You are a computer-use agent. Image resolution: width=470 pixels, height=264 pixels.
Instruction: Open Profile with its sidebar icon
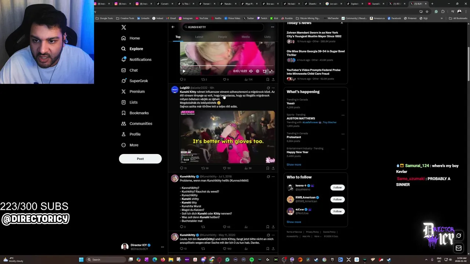point(124,134)
